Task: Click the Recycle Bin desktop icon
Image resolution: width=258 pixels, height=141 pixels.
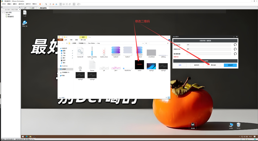Action: coord(238,125)
